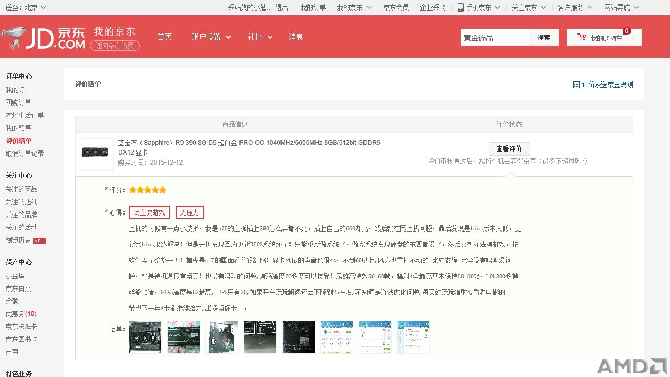
Task: Click the mobile phone icon next to 手机京东
Action: coord(461,7)
